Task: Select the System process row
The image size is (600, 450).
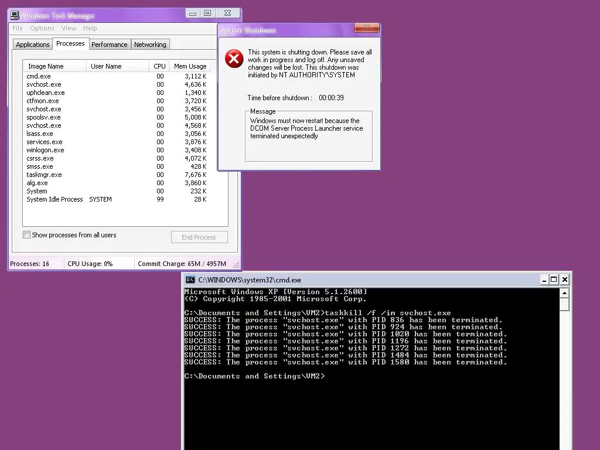Action: tap(117, 191)
